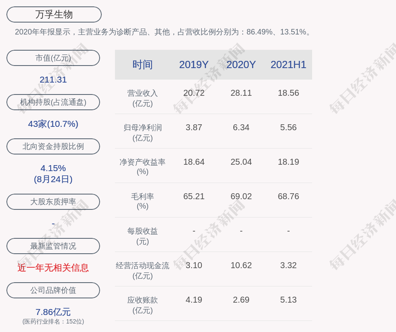Select the 2020Y column header
396x332 pixels.
[241, 65]
